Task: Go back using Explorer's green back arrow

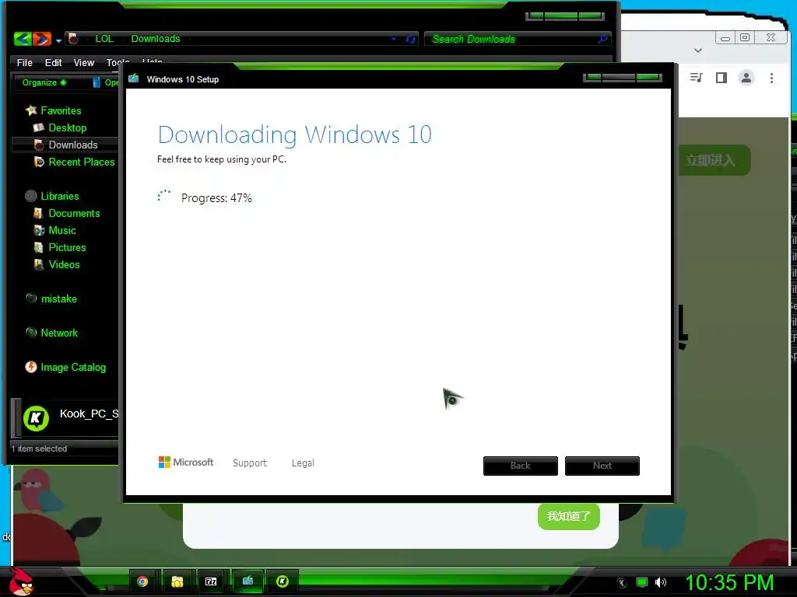Action: click(23, 39)
